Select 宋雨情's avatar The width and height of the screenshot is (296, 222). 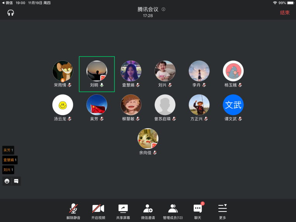coord(63,71)
